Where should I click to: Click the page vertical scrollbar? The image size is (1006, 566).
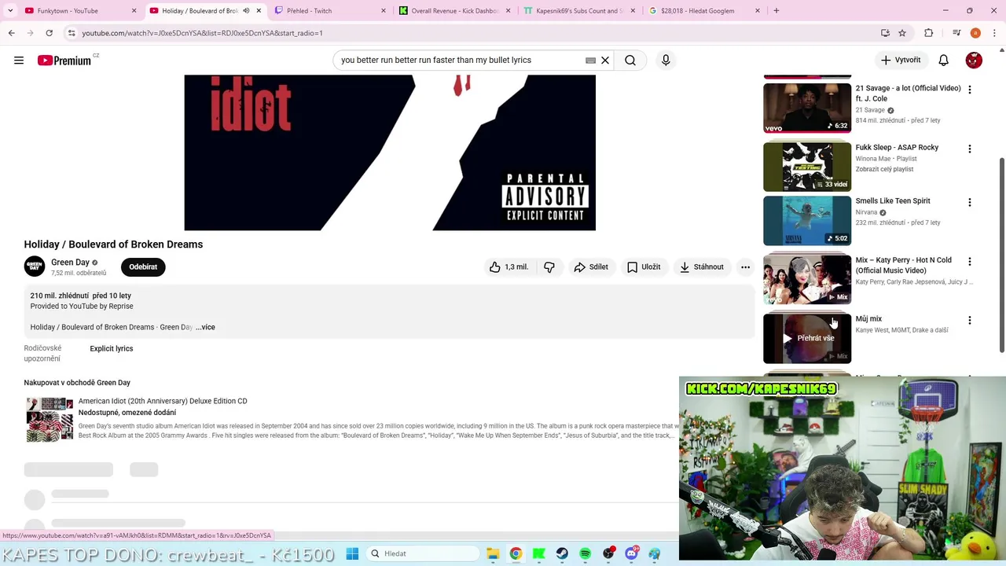coord(1001,254)
